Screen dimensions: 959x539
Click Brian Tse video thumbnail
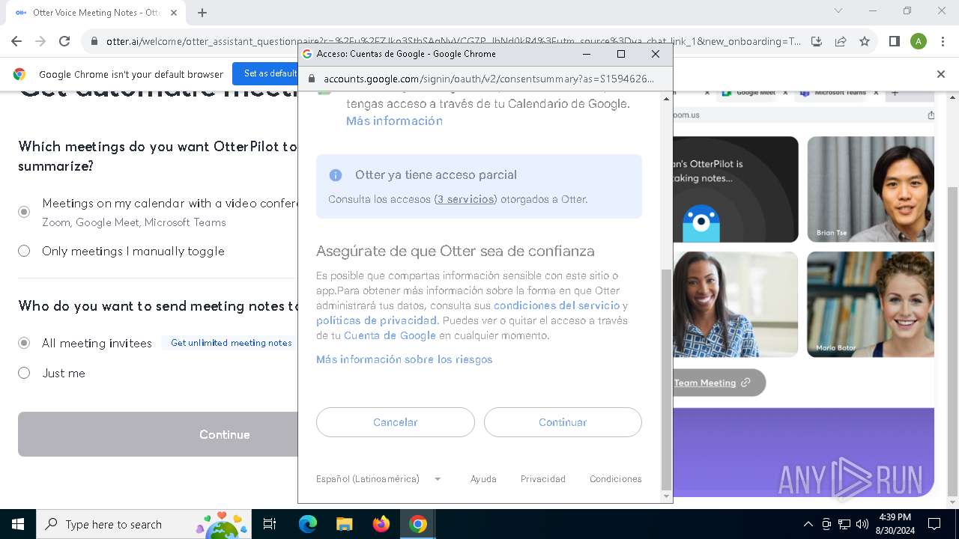click(x=871, y=189)
